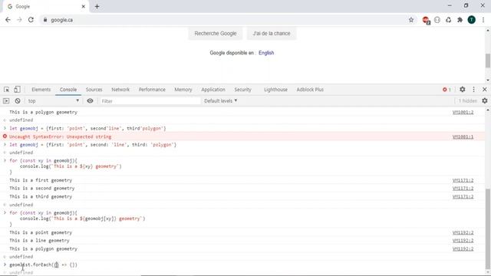Viewport: 491px width, 276px height.
Task: Open the Memory tab
Action: pos(183,90)
